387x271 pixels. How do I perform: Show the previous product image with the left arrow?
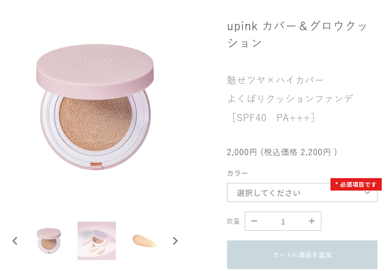15,241
